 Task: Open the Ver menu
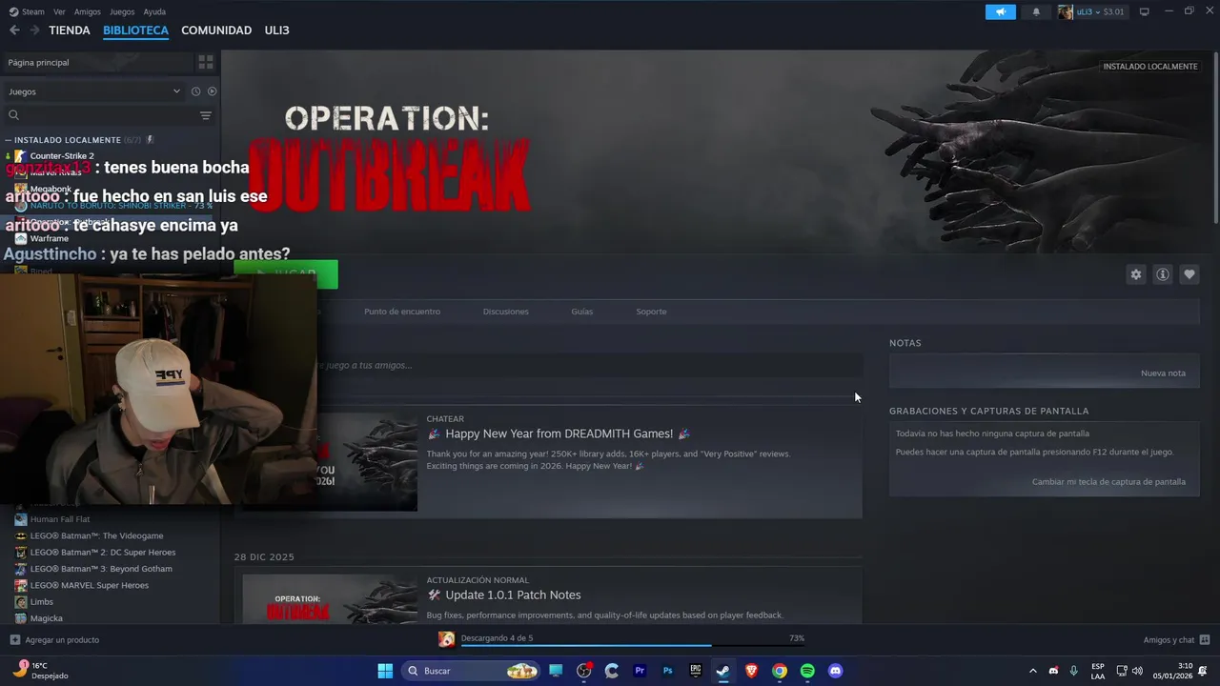point(59,11)
